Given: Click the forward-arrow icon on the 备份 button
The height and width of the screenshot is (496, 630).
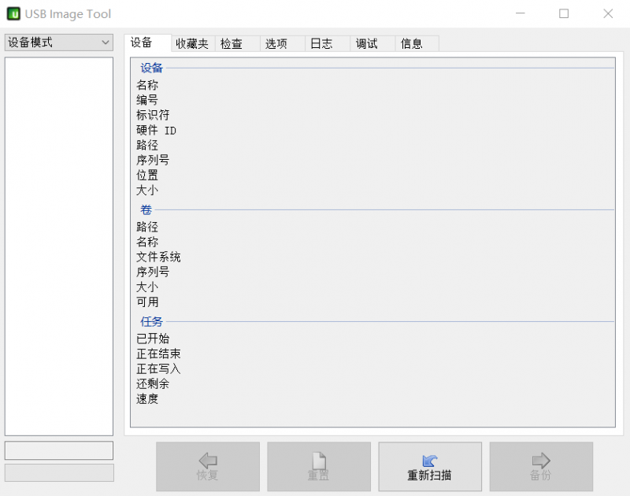Looking at the screenshot, I should pyautogui.click(x=540, y=461).
